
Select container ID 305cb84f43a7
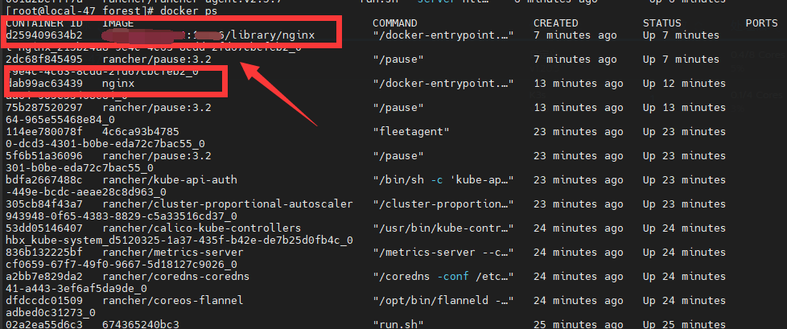point(44,204)
